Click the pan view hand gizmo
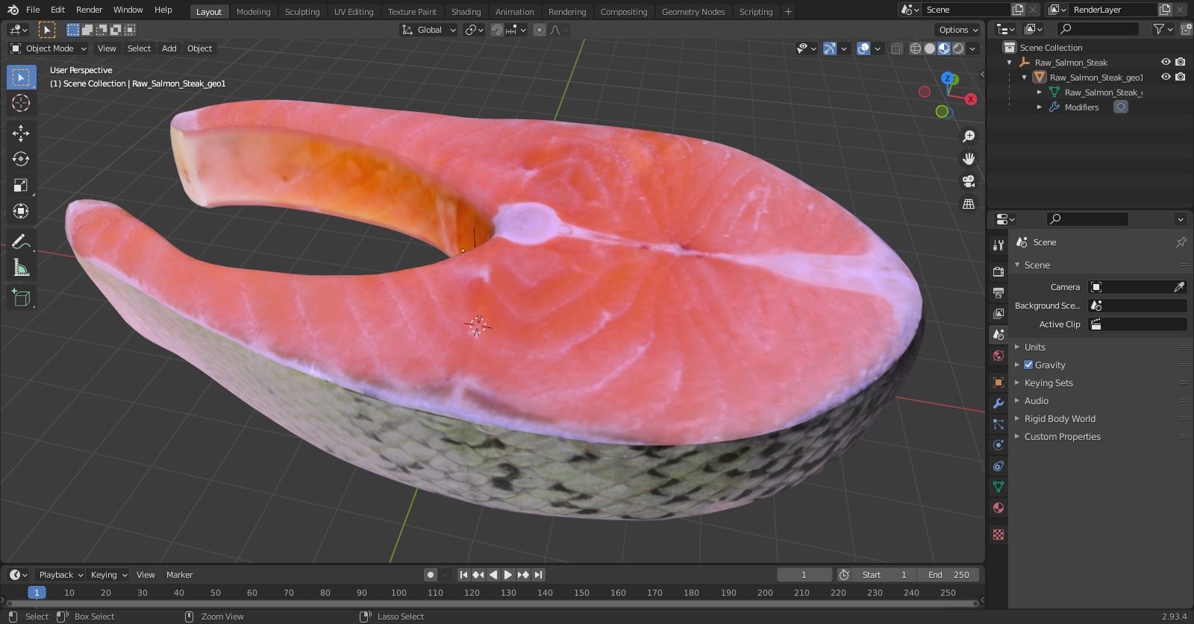Viewport: 1194px width, 624px height. point(969,159)
